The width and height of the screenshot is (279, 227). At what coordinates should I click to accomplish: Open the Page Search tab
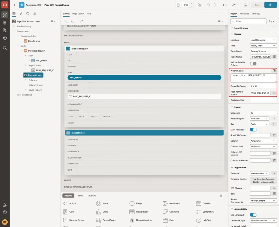pyautogui.click(x=78, y=14)
